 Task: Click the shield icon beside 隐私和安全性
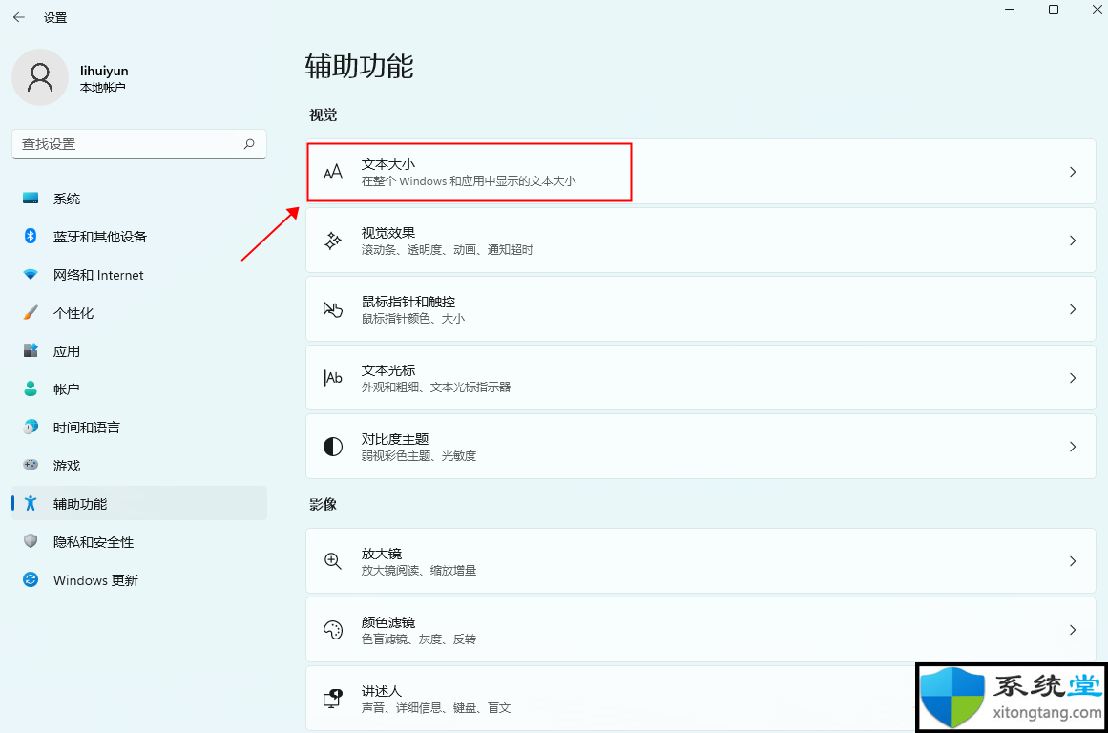pos(31,541)
